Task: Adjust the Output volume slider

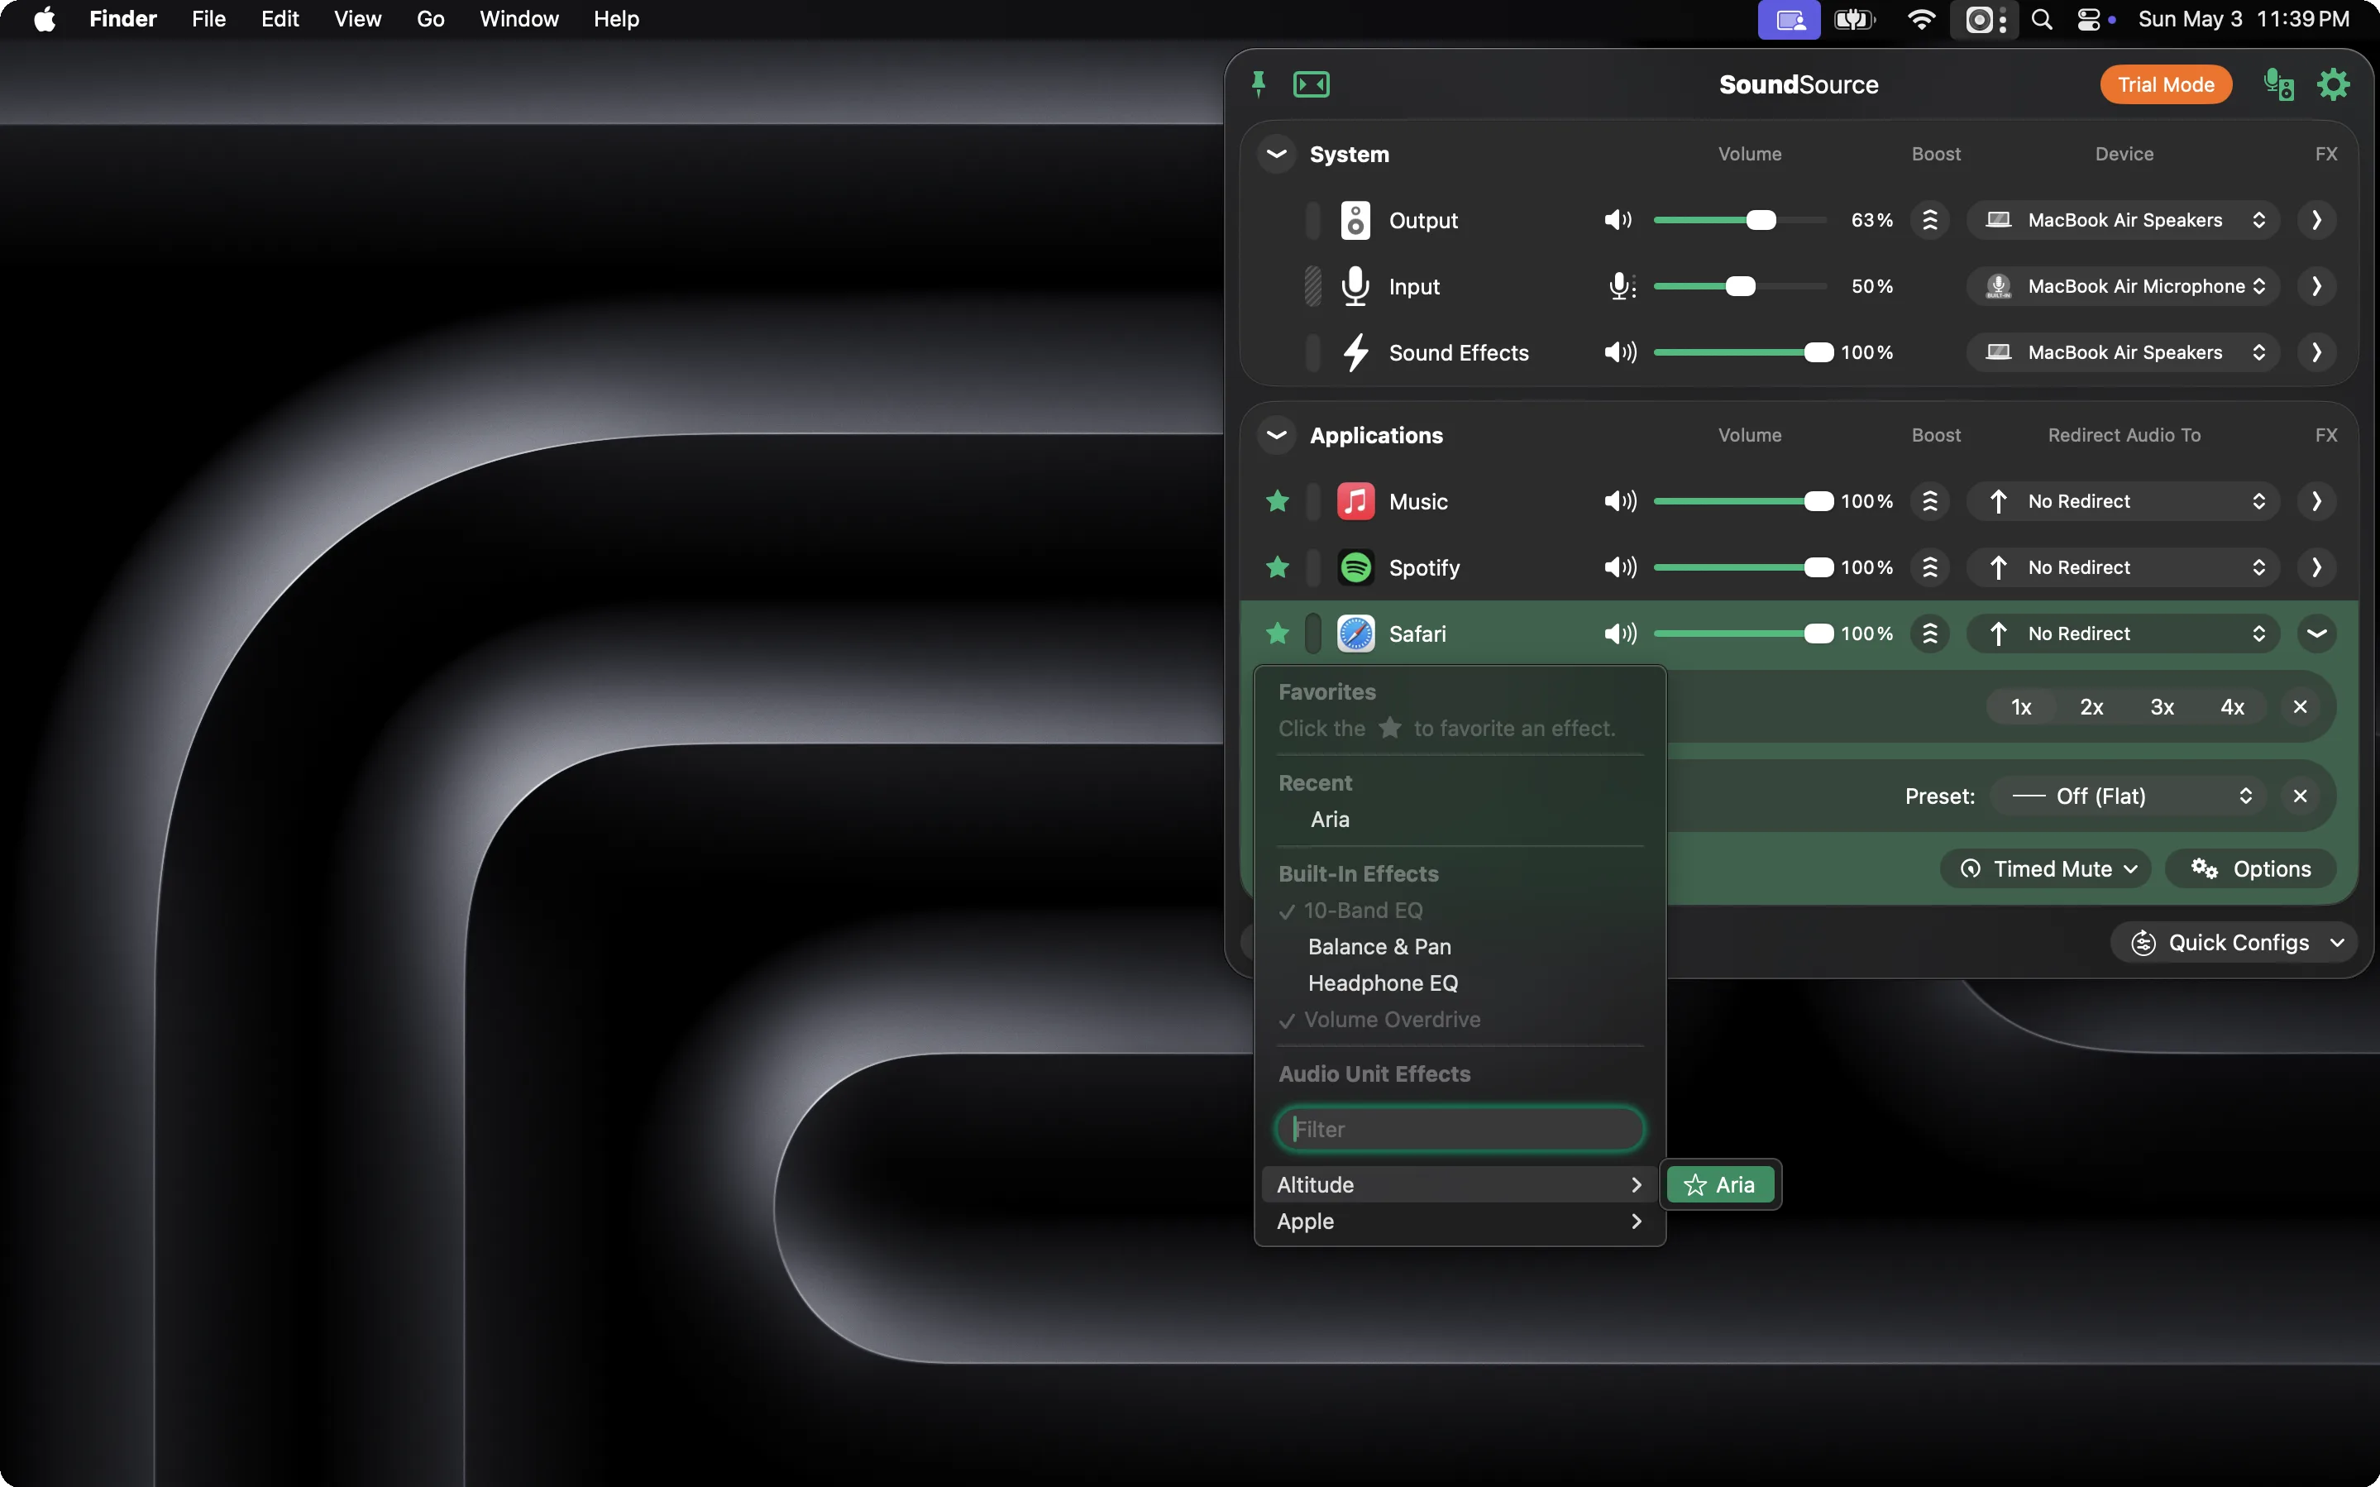Action: coord(1740,220)
